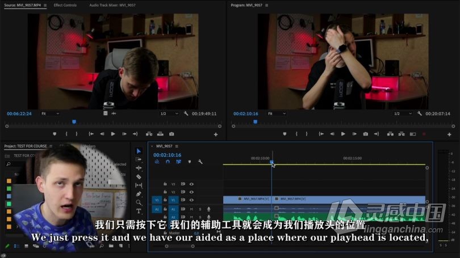Image resolution: width=460 pixels, height=258 pixels.
Task: Click the Source monitor scrub bar playhead
Action: tap(74, 121)
